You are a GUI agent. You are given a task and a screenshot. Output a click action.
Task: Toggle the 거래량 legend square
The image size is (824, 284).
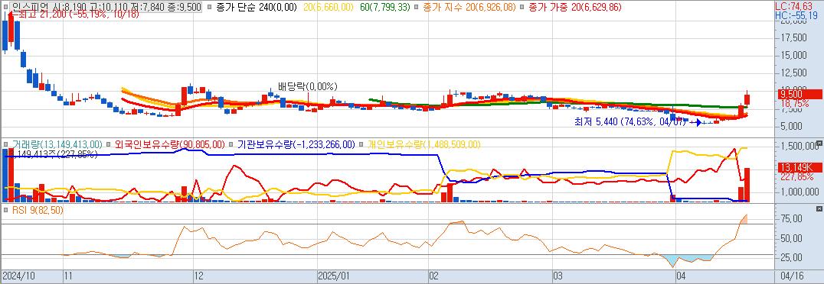point(7,144)
